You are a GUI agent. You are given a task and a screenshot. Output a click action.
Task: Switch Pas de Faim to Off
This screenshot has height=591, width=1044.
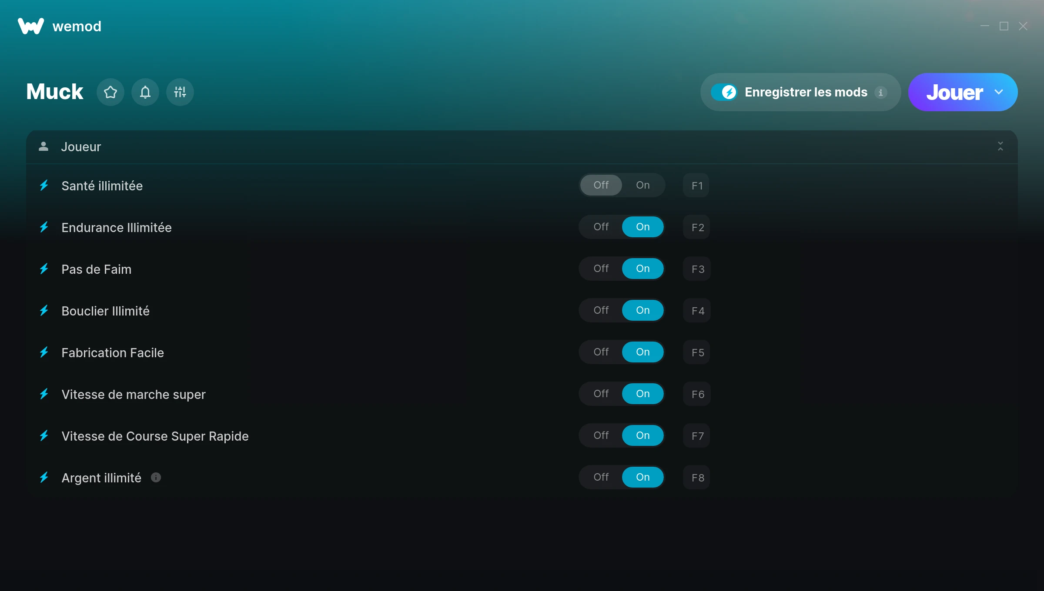(601, 269)
